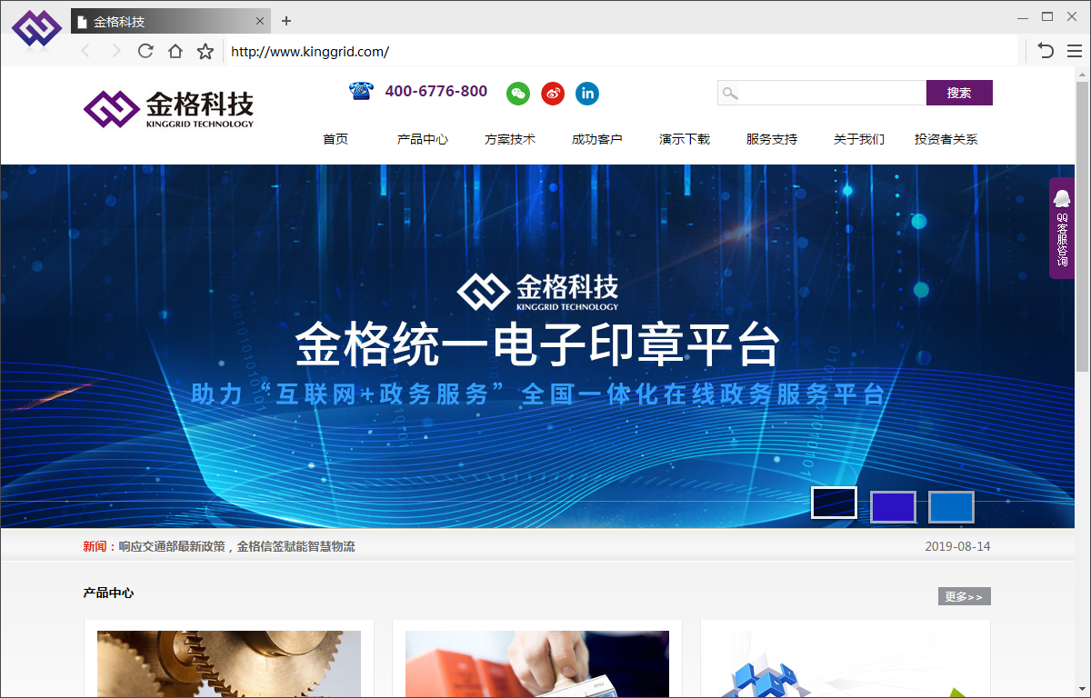Open 成功客户 navigation menu
This screenshot has height=698, width=1091.
(x=597, y=139)
